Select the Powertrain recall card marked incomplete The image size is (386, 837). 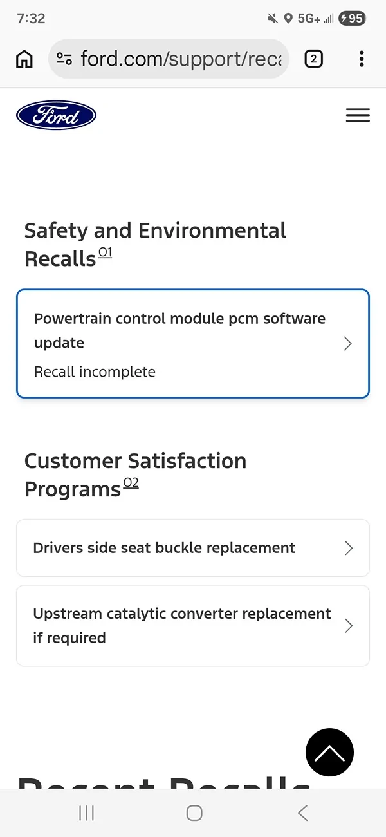coord(193,343)
